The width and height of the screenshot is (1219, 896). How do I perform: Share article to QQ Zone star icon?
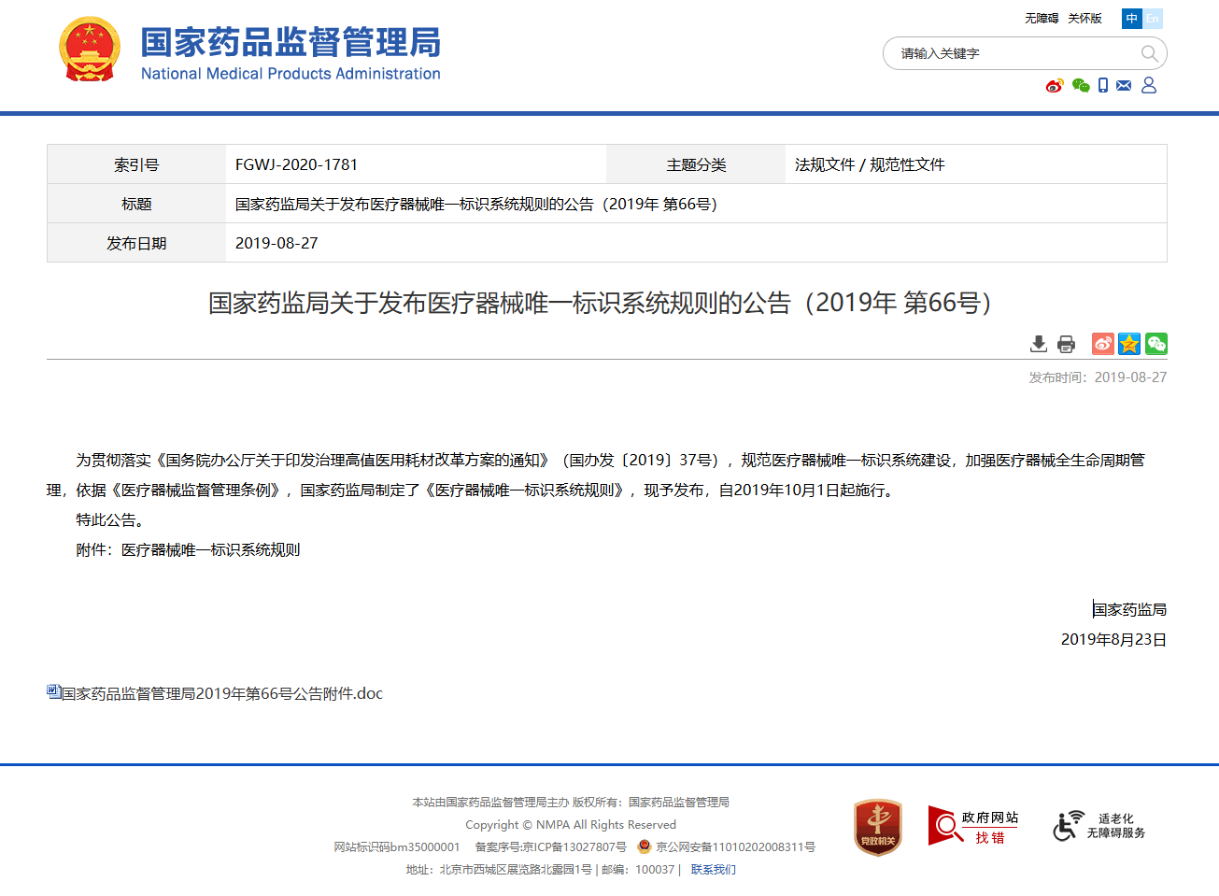point(1129,344)
